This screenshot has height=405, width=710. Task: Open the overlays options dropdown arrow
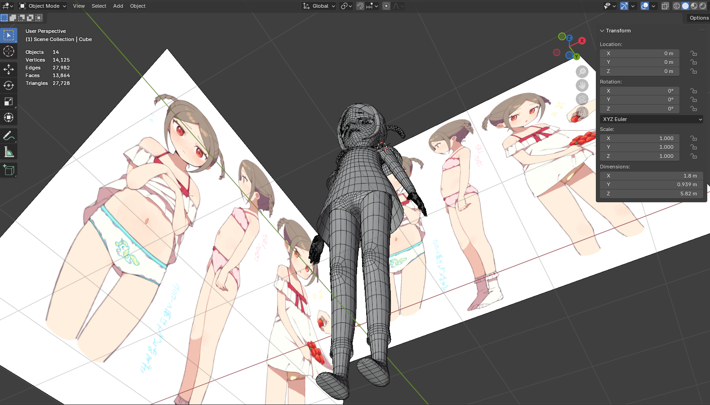[x=653, y=6]
